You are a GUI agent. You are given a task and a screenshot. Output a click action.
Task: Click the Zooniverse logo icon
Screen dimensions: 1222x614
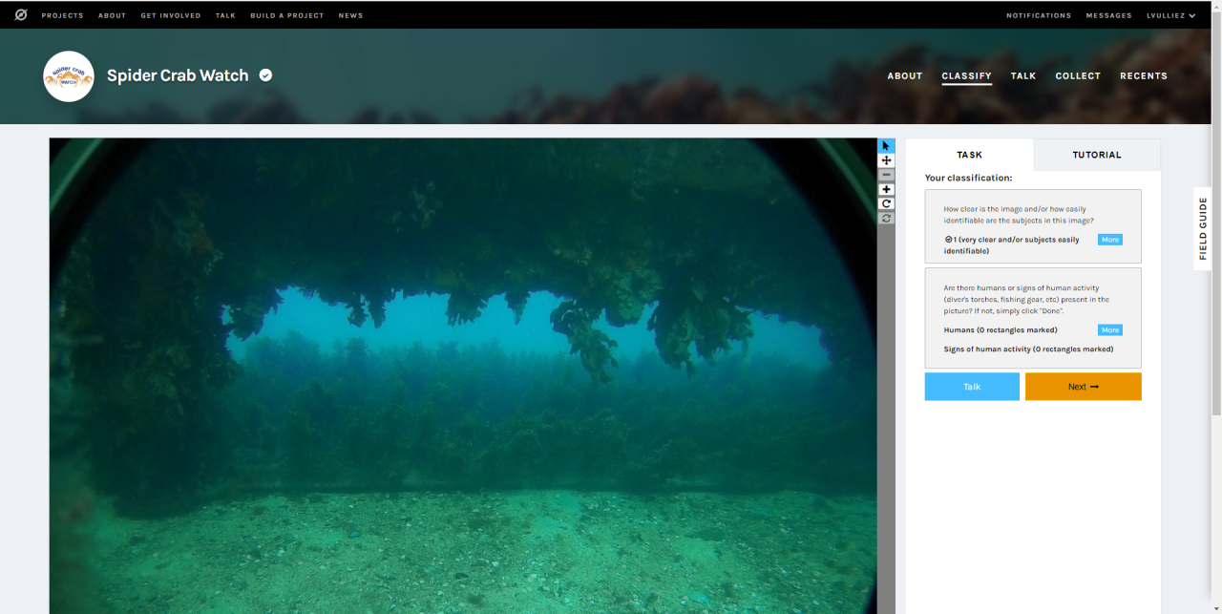click(x=21, y=15)
